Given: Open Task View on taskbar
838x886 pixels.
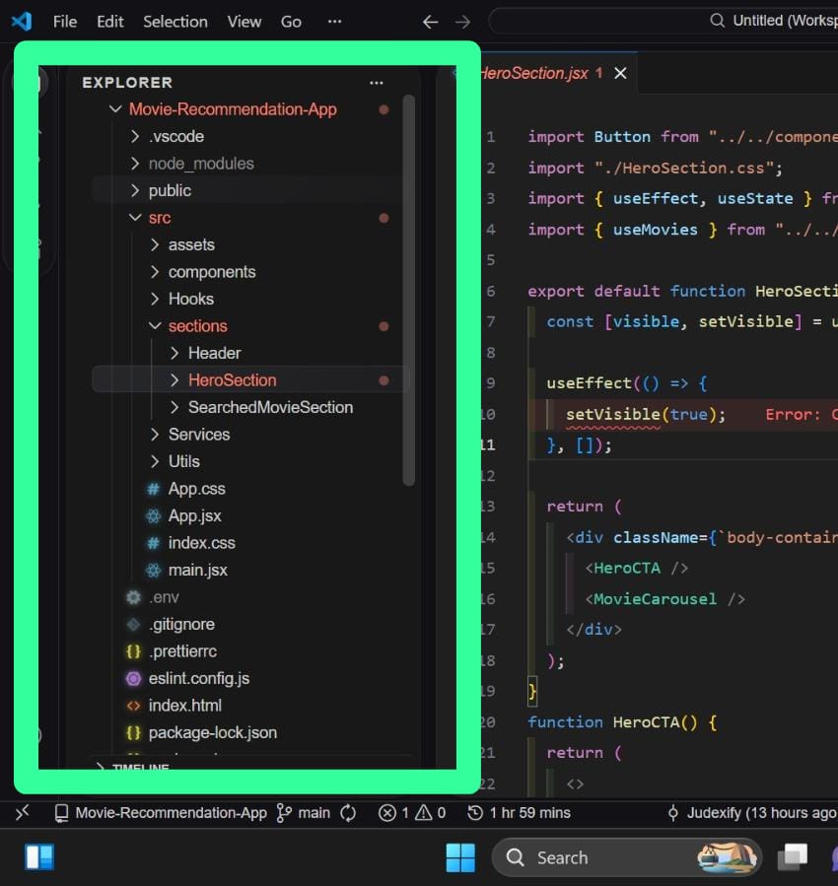Looking at the screenshot, I should coord(793,857).
